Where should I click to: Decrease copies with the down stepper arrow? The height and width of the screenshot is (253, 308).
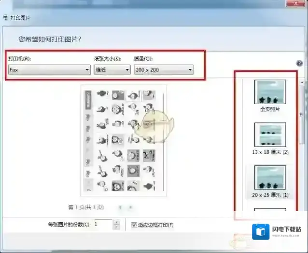pyautogui.click(x=117, y=227)
